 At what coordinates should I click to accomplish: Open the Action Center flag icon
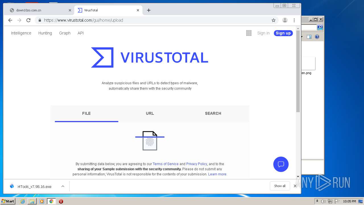(x=337, y=201)
